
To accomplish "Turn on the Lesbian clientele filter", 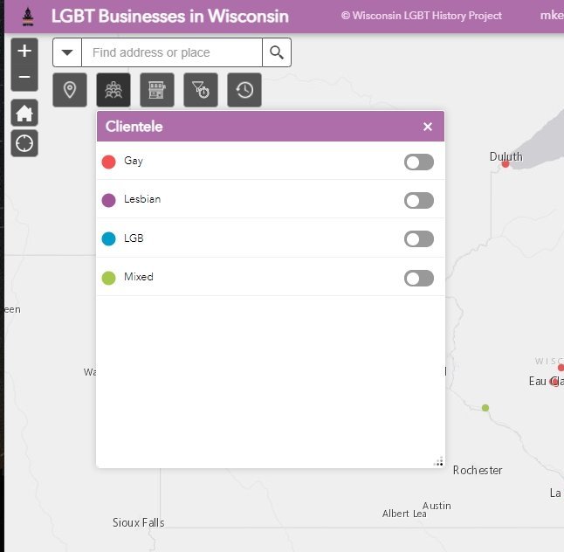I will [x=418, y=200].
